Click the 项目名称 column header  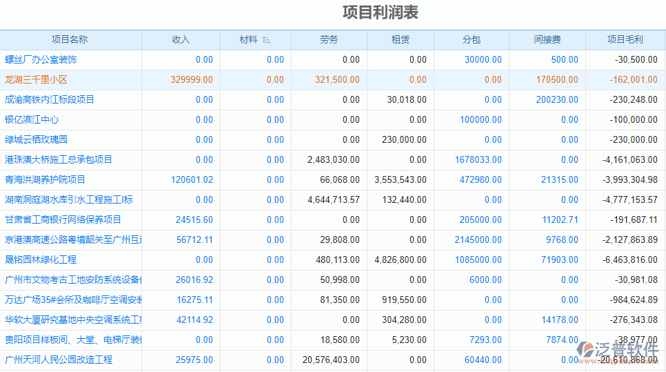coord(70,40)
